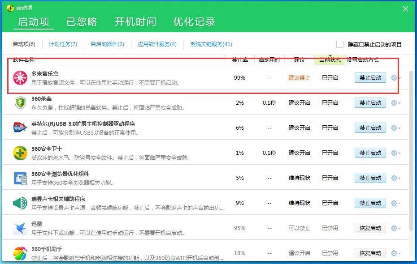Open gear settings for 瑞昱声卡相关辅助程序
This screenshot has width=417, height=264.
(x=395, y=203)
